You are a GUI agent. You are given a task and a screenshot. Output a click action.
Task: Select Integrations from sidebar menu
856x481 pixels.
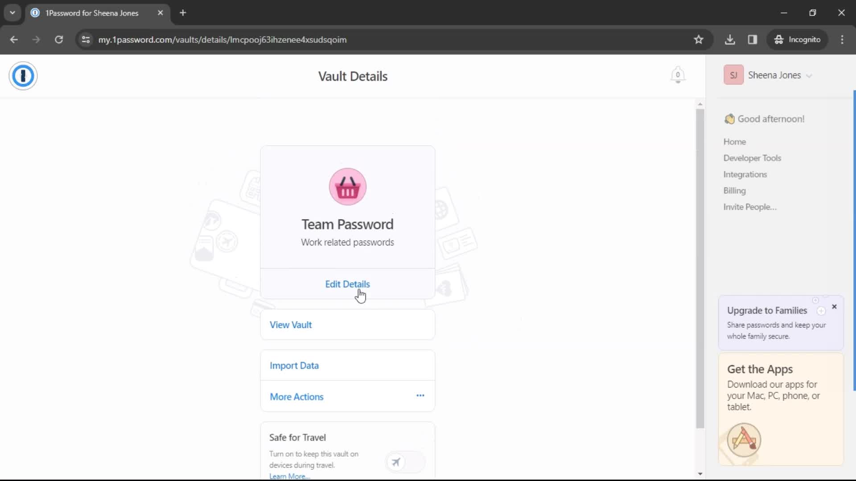coord(744,174)
